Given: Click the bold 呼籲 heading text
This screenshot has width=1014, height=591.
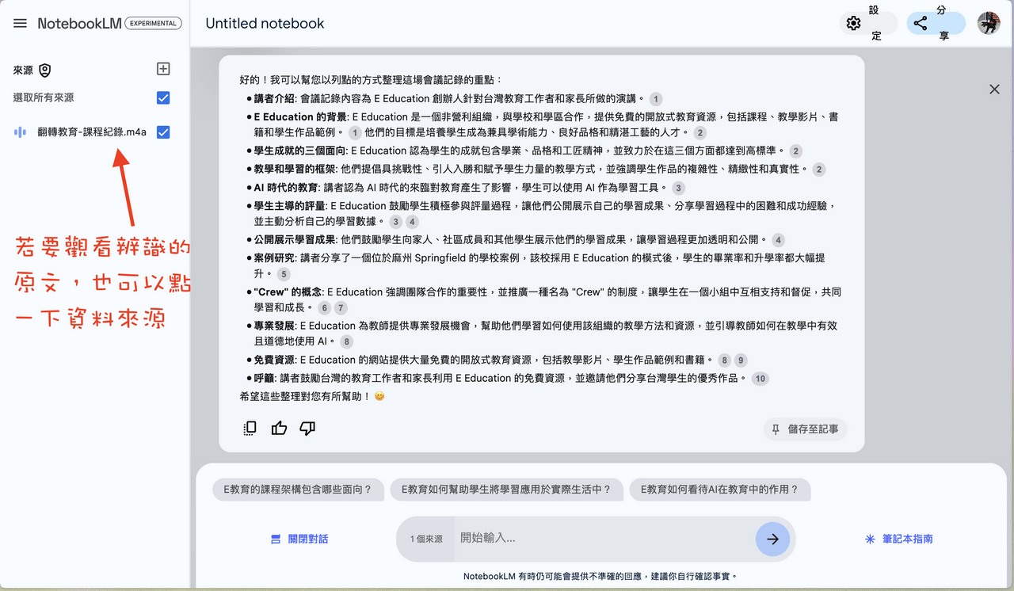Looking at the screenshot, I should (x=264, y=379).
